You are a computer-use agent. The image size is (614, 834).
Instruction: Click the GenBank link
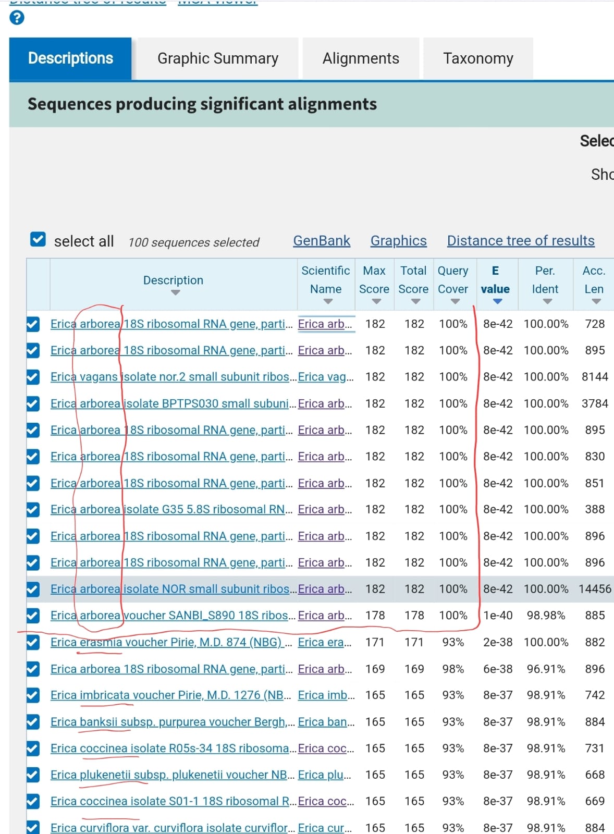[322, 241]
